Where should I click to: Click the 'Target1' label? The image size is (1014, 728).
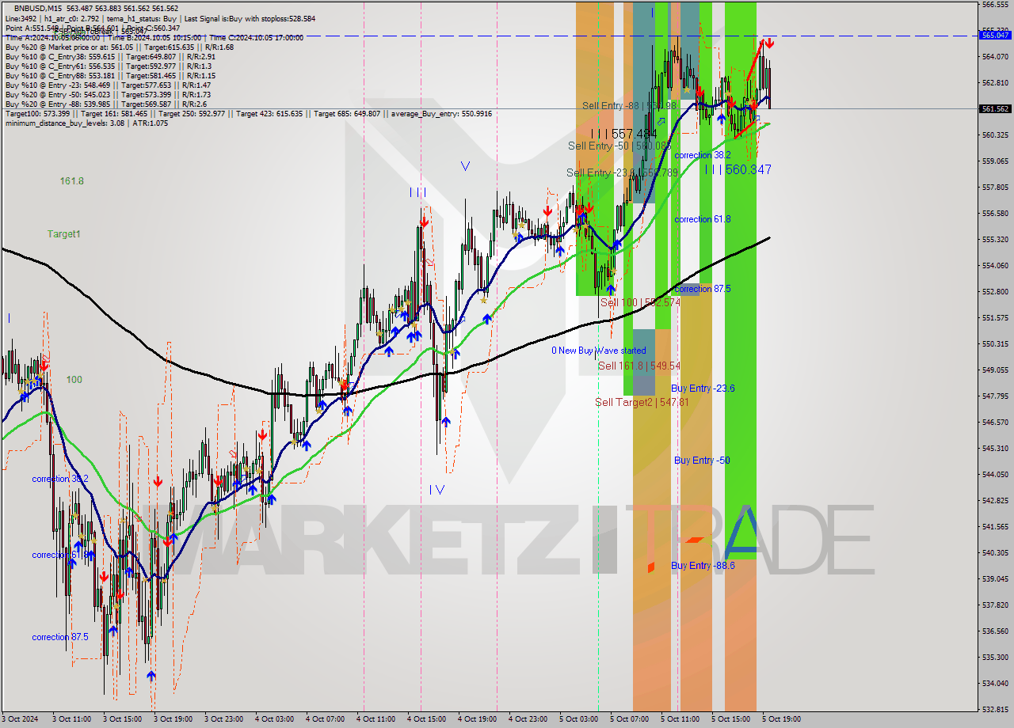pyautogui.click(x=63, y=234)
